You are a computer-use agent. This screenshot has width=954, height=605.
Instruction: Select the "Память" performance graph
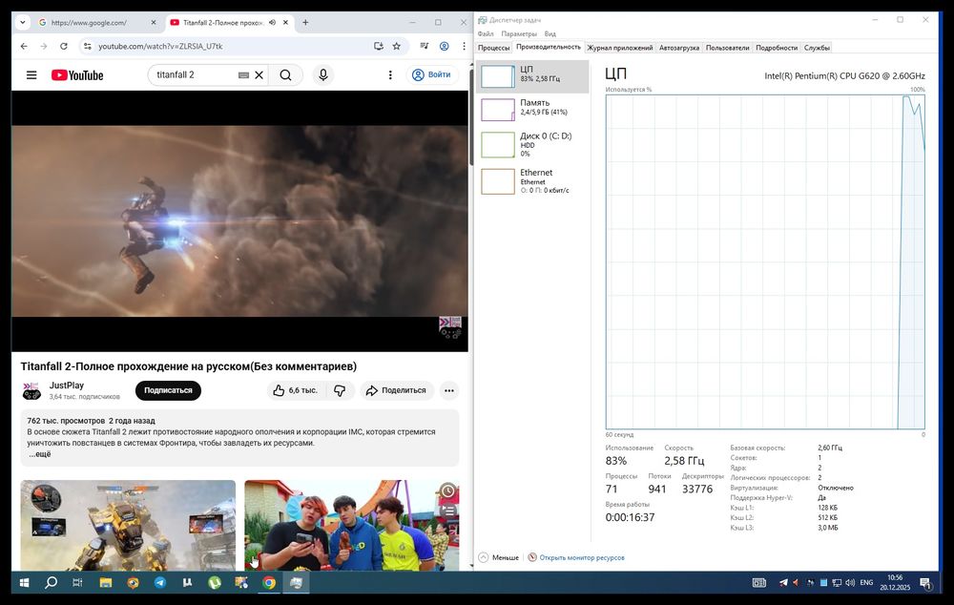coord(532,108)
